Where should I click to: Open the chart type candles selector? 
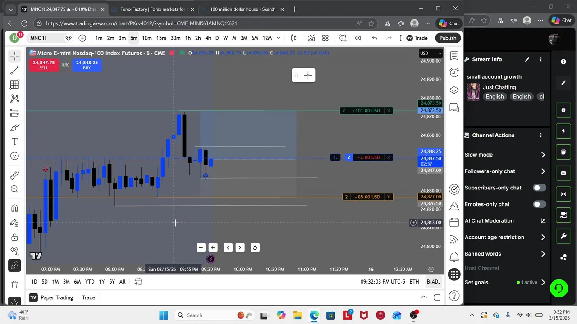(293, 38)
